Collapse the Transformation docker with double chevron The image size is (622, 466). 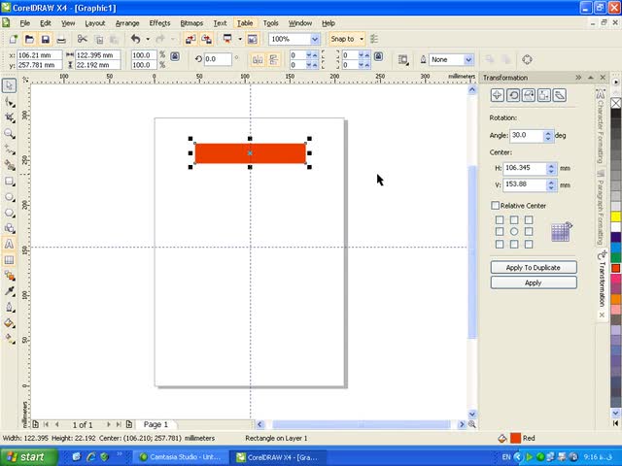tap(578, 78)
